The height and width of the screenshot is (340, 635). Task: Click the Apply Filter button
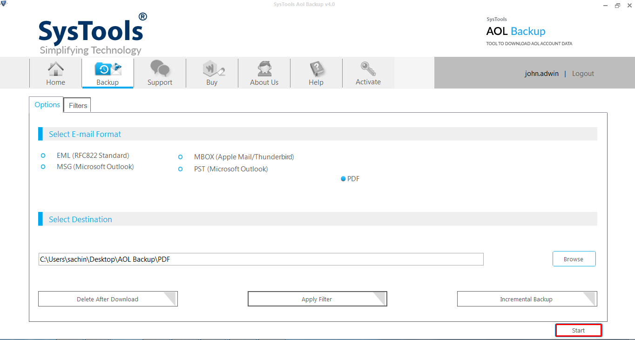(317, 299)
